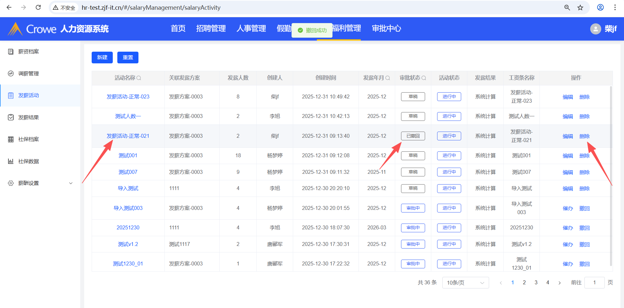Open the 10条/页 page size dropdown
This screenshot has width=624, height=308.
pyautogui.click(x=465, y=283)
